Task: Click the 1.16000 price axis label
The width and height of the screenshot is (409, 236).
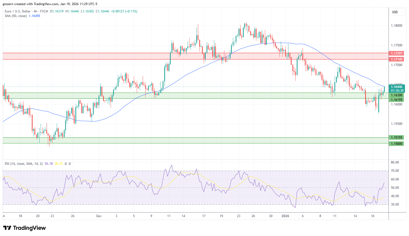Action: tap(397, 104)
